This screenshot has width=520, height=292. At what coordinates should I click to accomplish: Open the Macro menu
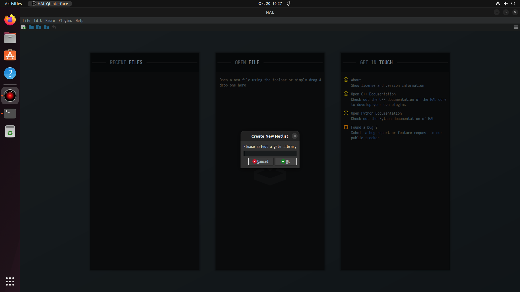[50, 21]
